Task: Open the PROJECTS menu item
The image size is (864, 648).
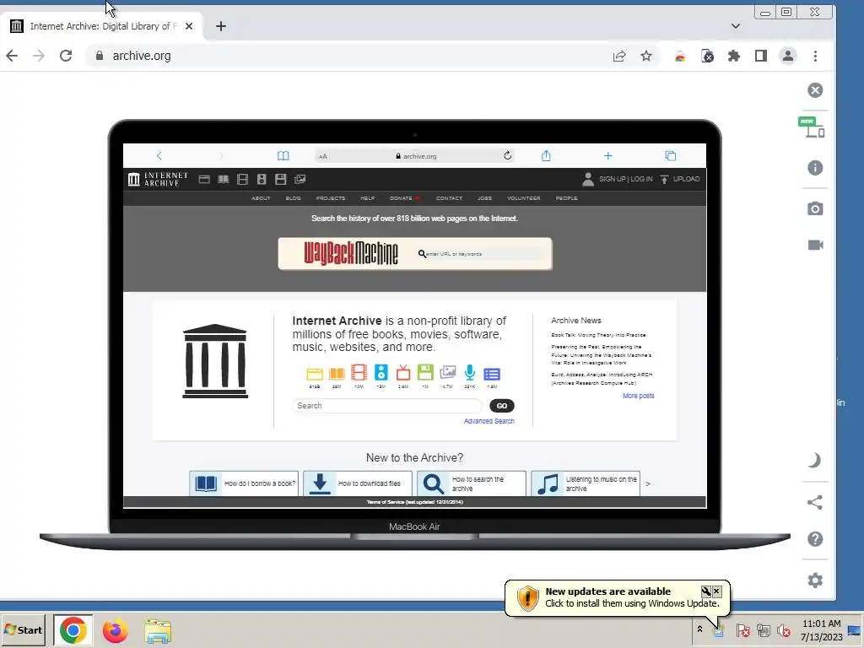Action: (x=331, y=198)
